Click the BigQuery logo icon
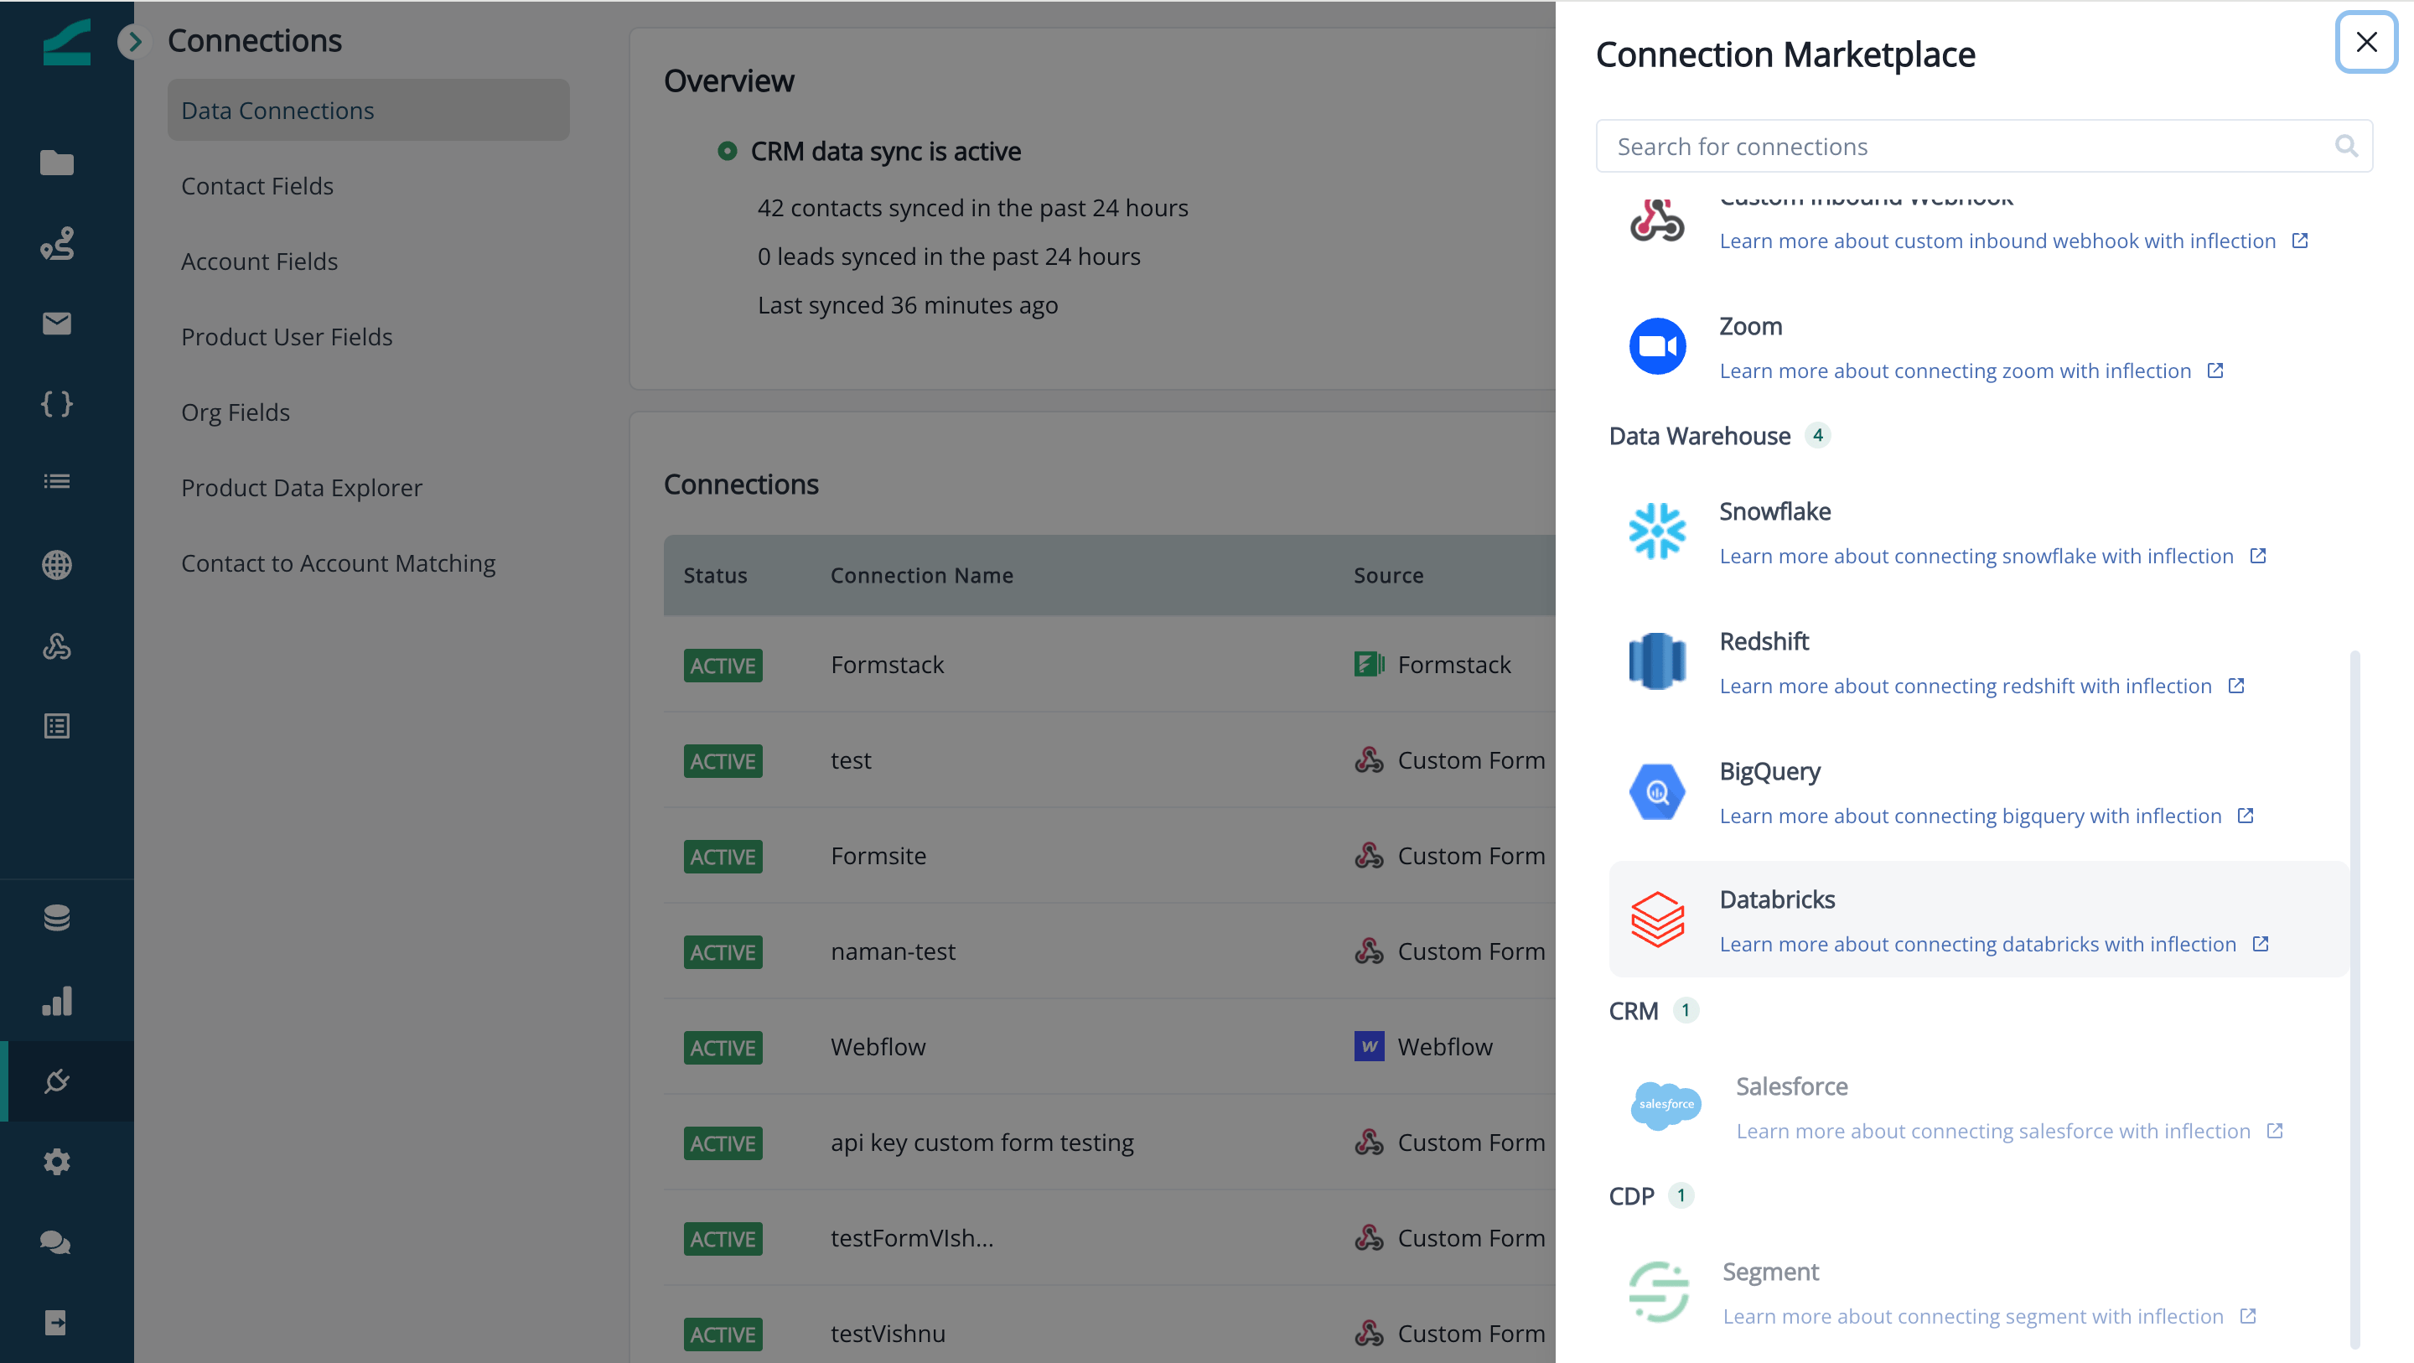 tap(1657, 792)
